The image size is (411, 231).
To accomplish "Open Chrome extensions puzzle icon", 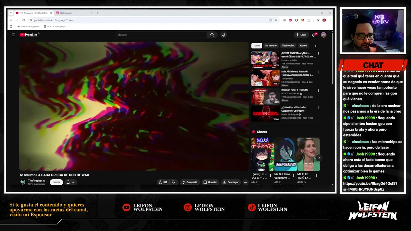I will tap(309, 20).
